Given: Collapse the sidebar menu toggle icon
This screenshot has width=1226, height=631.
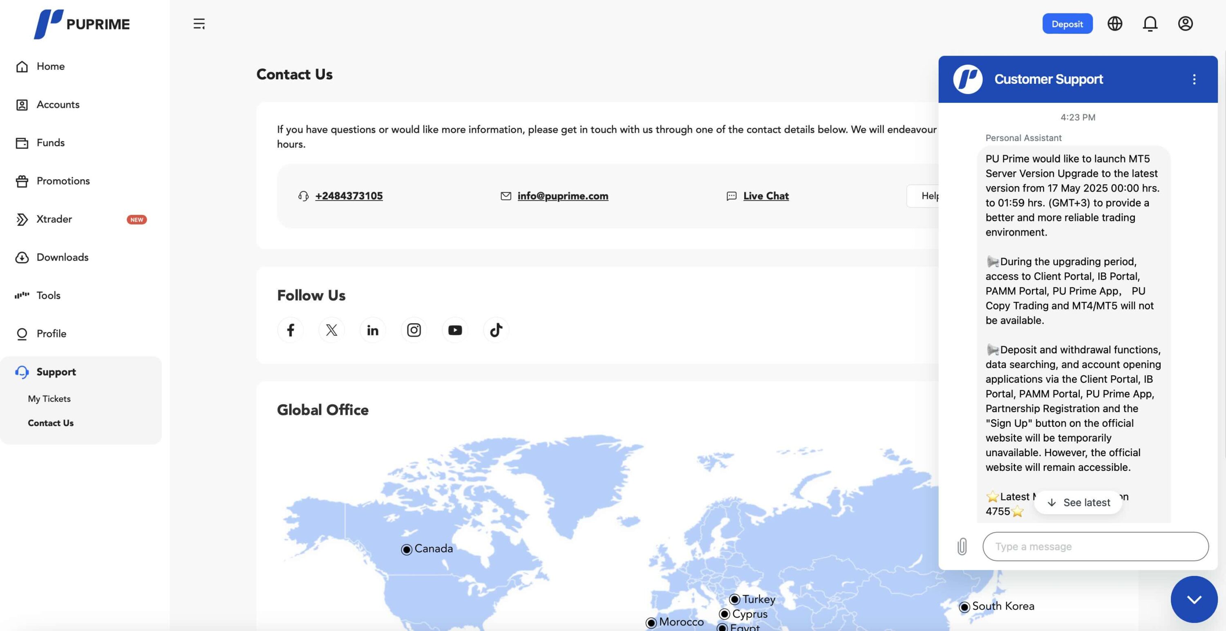Looking at the screenshot, I should tap(199, 24).
